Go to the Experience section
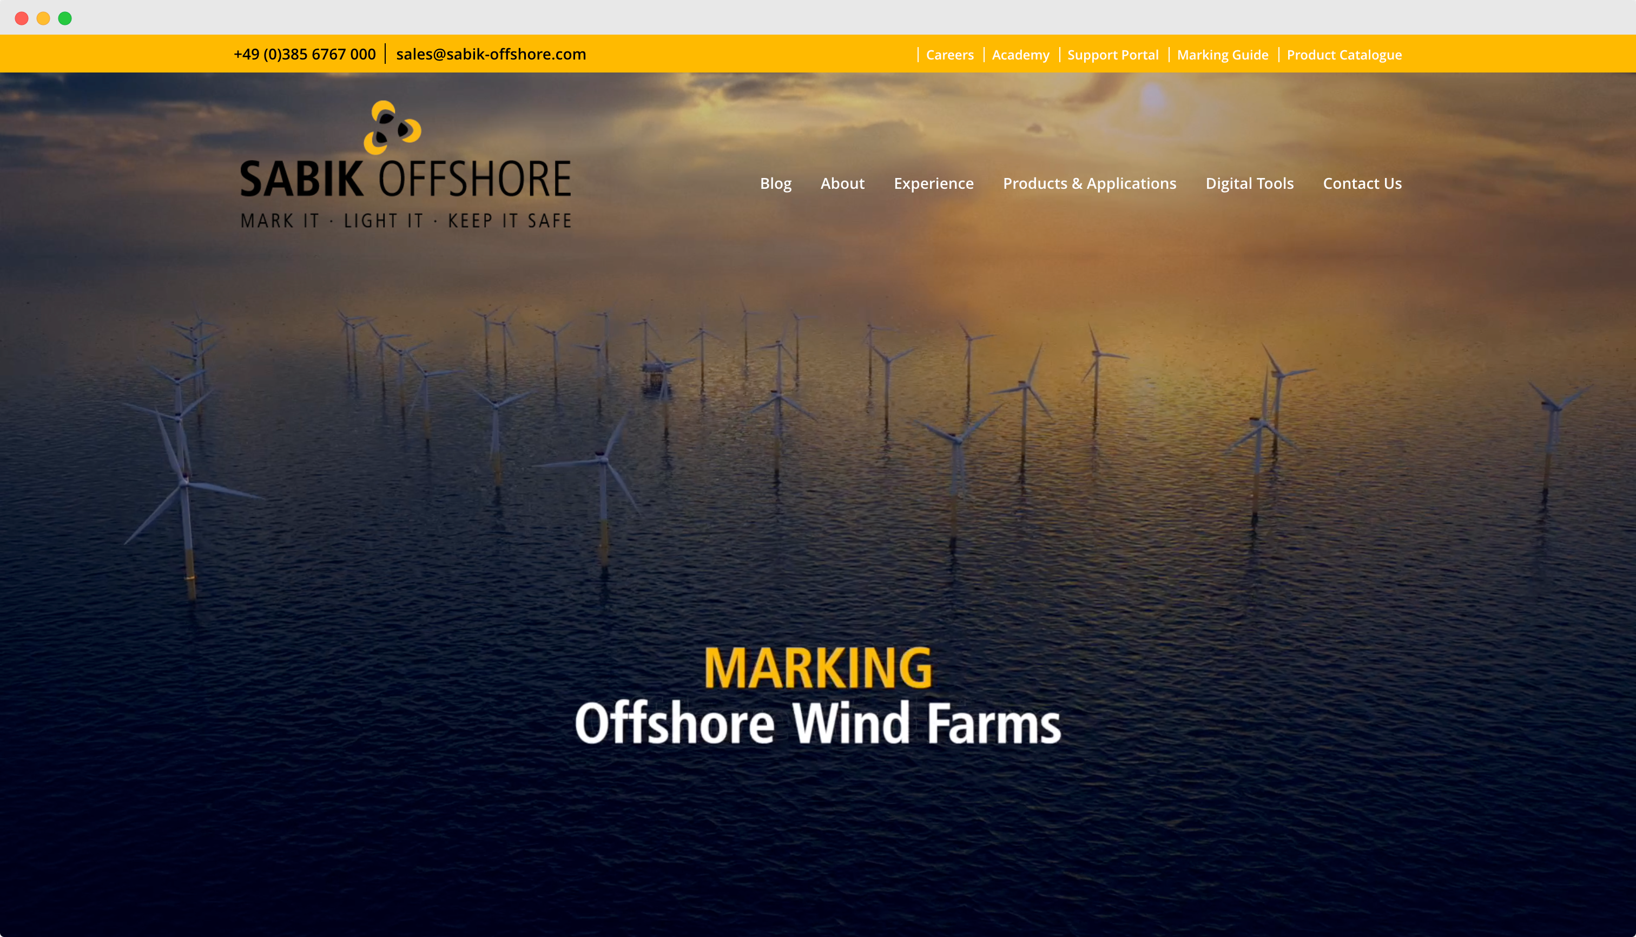1636x937 pixels. [x=933, y=183]
